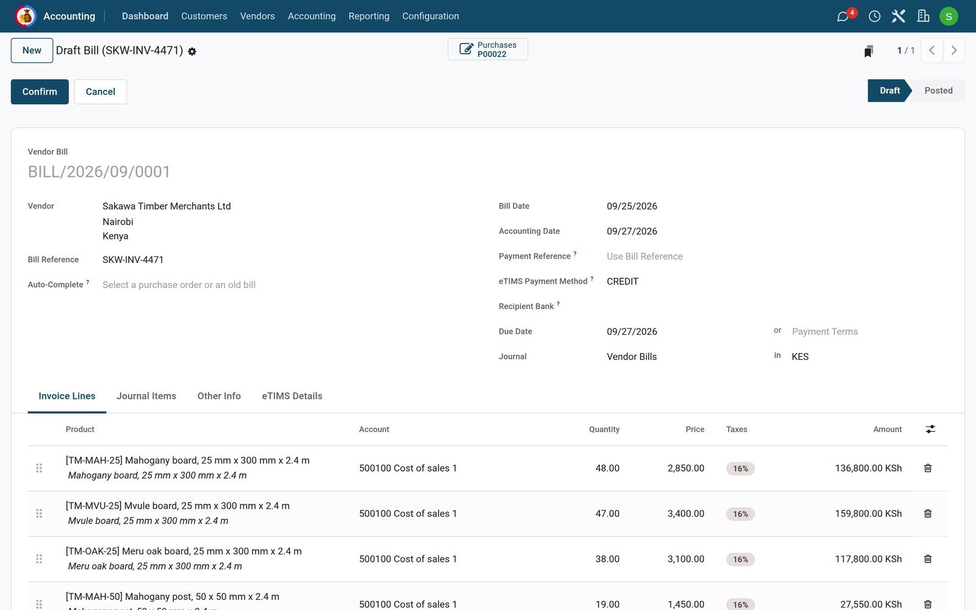The width and height of the screenshot is (976, 610).
Task: Click the bookmark icon near pager
Action: click(869, 51)
